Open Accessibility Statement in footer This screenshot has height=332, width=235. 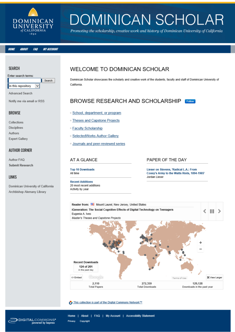click(140, 316)
